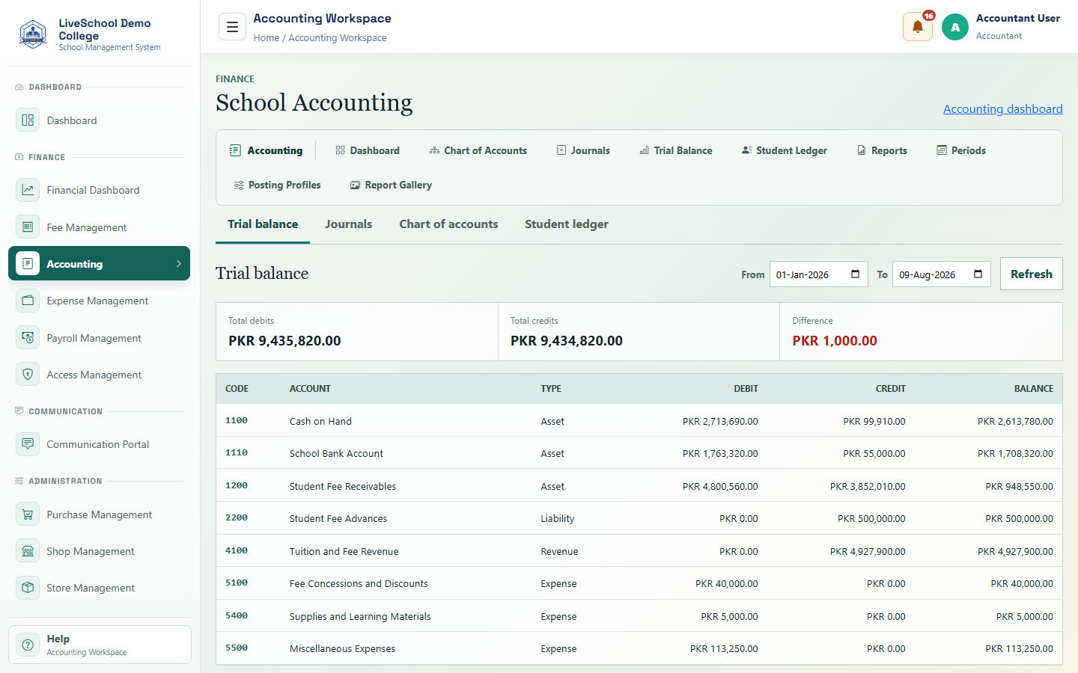The height and width of the screenshot is (673, 1078).
Task: Open the To date calendar picker
Action: 978,274
